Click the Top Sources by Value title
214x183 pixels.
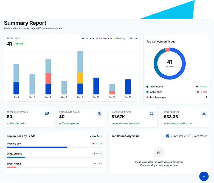click(x=125, y=136)
